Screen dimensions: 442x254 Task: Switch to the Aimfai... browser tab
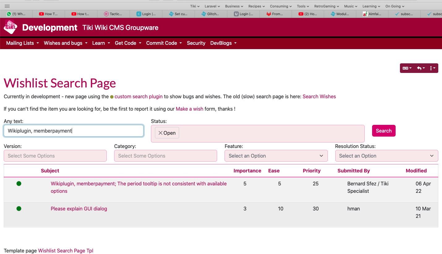pos(372,14)
